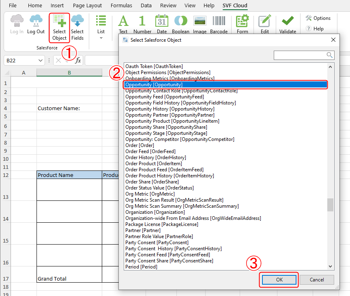Run the Validate check

pyautogui.click(x=288, y=24)
